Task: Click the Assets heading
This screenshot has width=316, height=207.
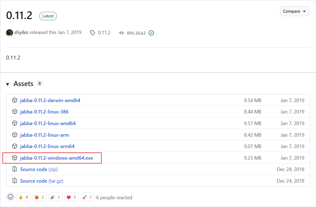Action: (x=23, y=84)
